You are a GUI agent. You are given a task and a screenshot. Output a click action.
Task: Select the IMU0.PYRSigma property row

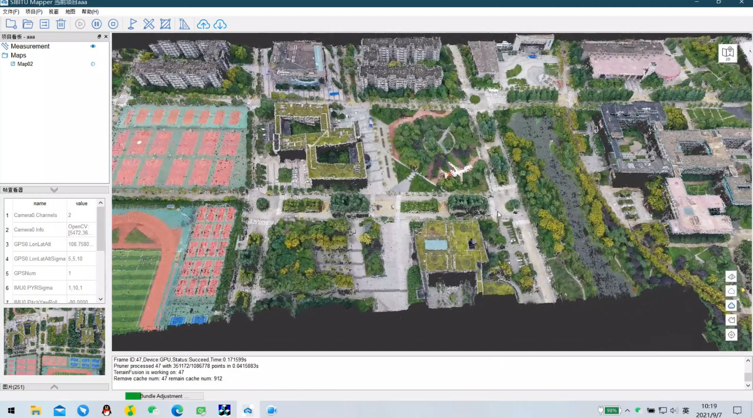pos(50,288)
